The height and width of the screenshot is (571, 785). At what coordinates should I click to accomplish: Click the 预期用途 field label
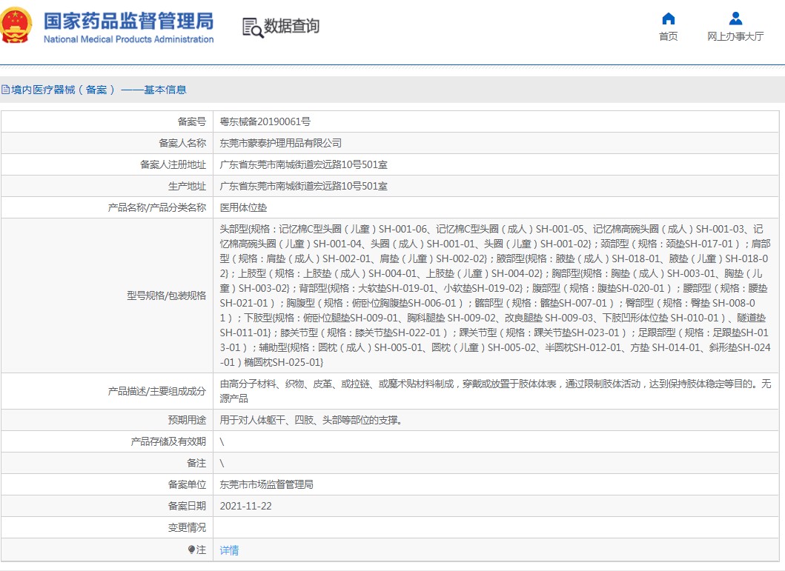click(188, 420)
